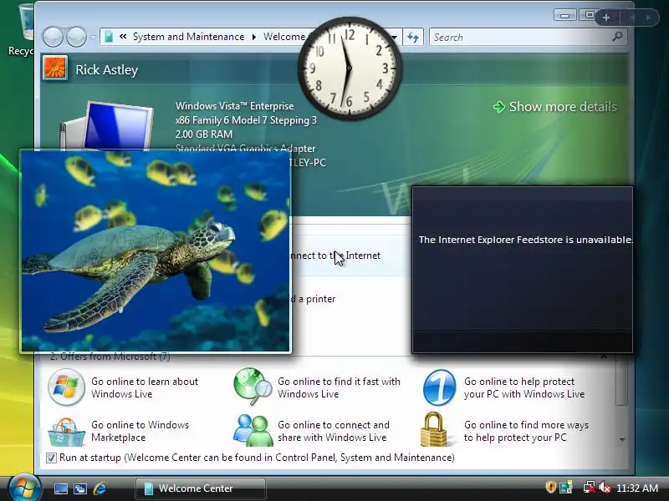The width and height of the screenshot is (669, 501).
Task: Click the Feed Headlines gadget message
Action: 525,240
